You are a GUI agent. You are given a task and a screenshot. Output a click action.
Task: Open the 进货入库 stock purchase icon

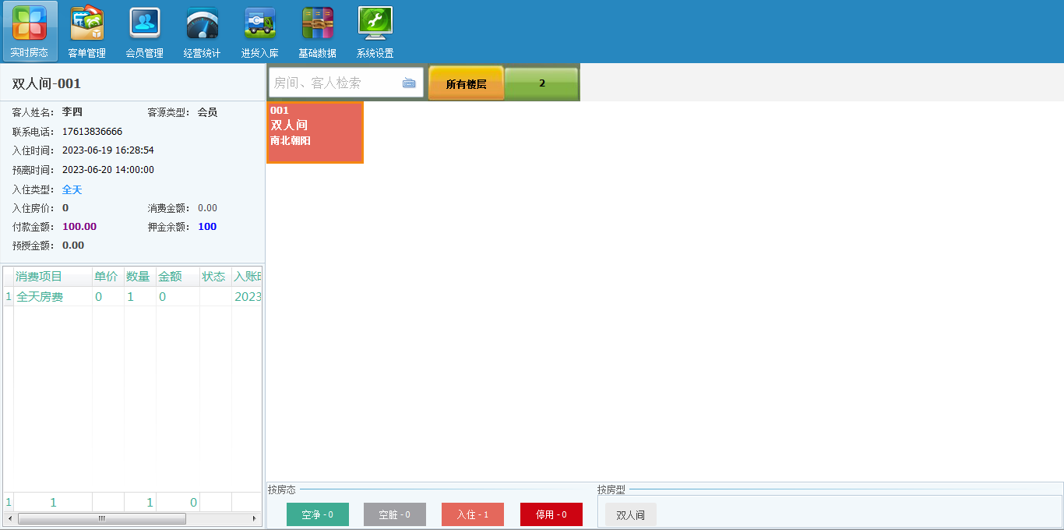259,32
